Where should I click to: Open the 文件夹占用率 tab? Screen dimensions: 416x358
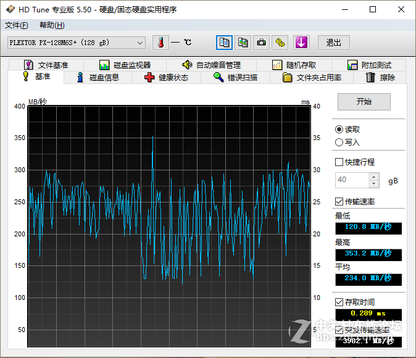[x=312, y=78]
